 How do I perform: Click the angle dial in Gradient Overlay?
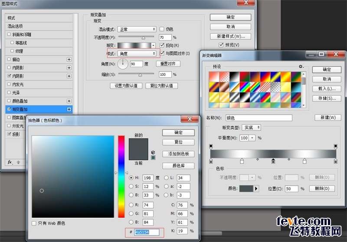pos(123,64)
